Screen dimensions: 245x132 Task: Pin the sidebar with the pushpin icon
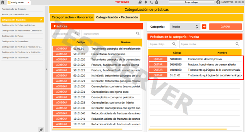(x=41, y=130)
